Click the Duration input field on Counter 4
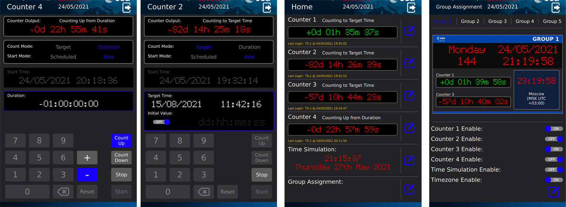Viewport: 566px width, 207px height. pos(68,101)
